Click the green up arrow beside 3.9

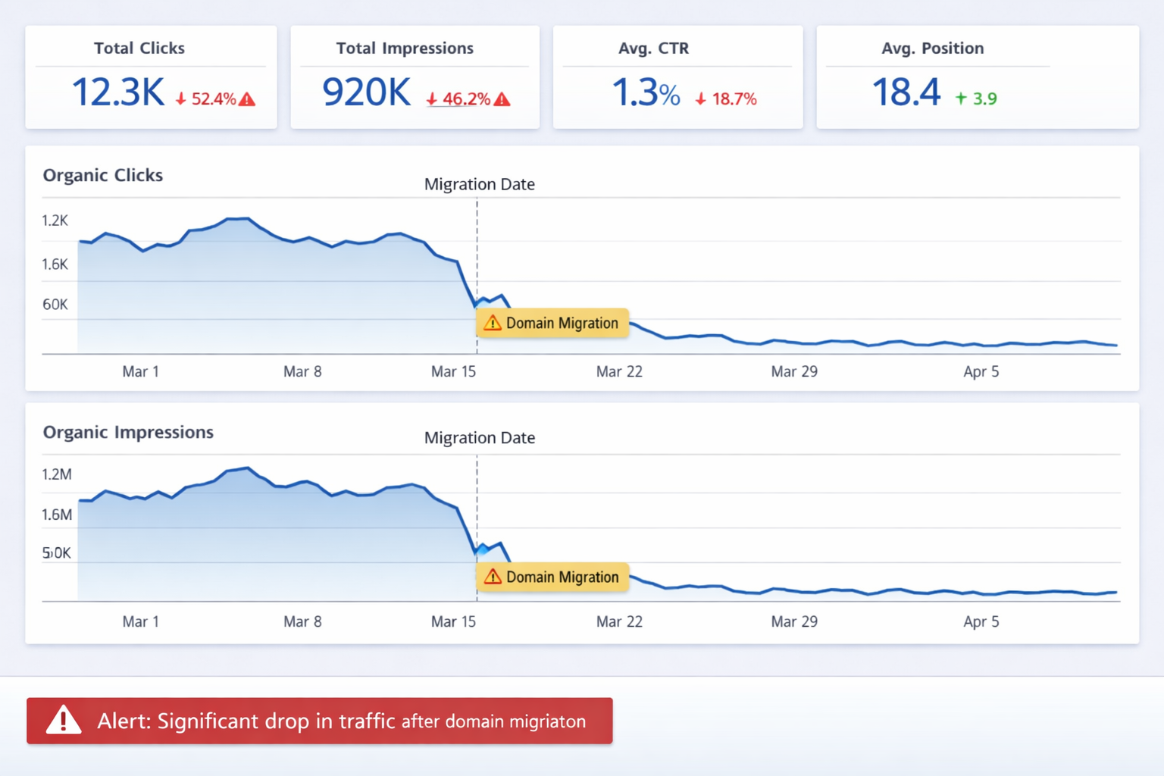(959, 98)
